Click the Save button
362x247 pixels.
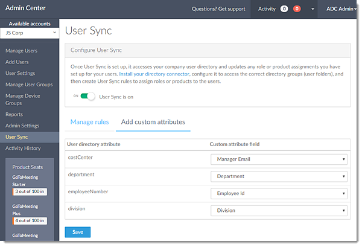click(78, 232)
